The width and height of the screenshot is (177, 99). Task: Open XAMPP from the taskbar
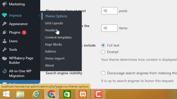[83, 94]
